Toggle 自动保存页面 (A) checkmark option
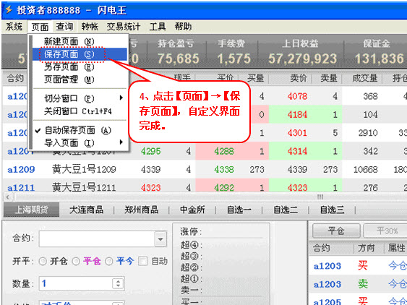Image resolution: width=407 pixels, height=305 pixels. tap(80, 130)
